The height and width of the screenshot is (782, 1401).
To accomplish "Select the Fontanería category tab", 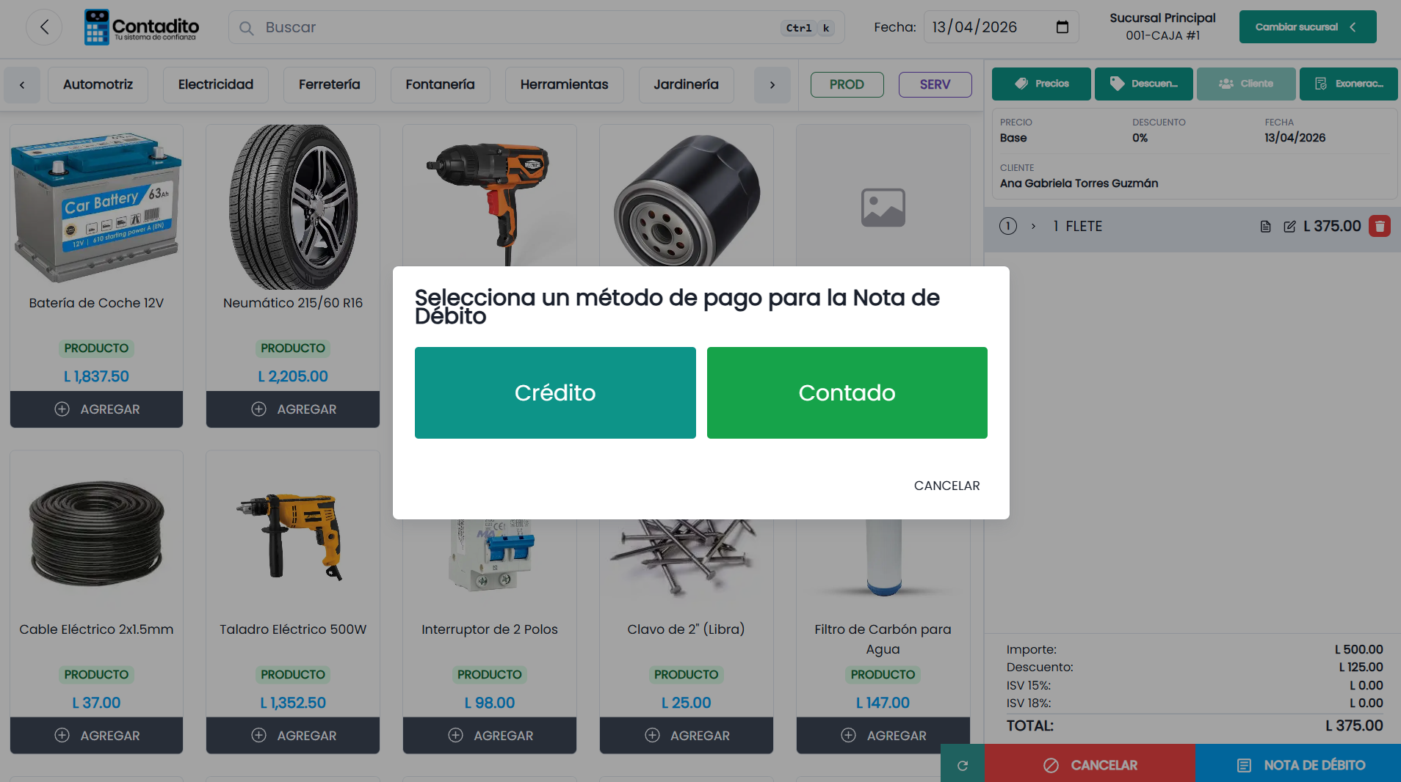I will point(440,85).
